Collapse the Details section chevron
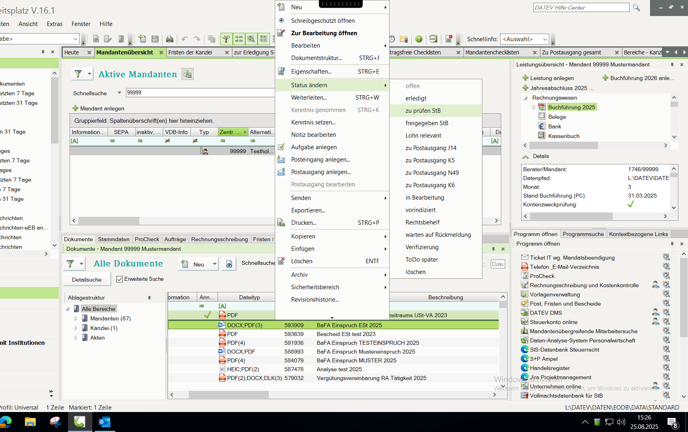 point(526,156)
